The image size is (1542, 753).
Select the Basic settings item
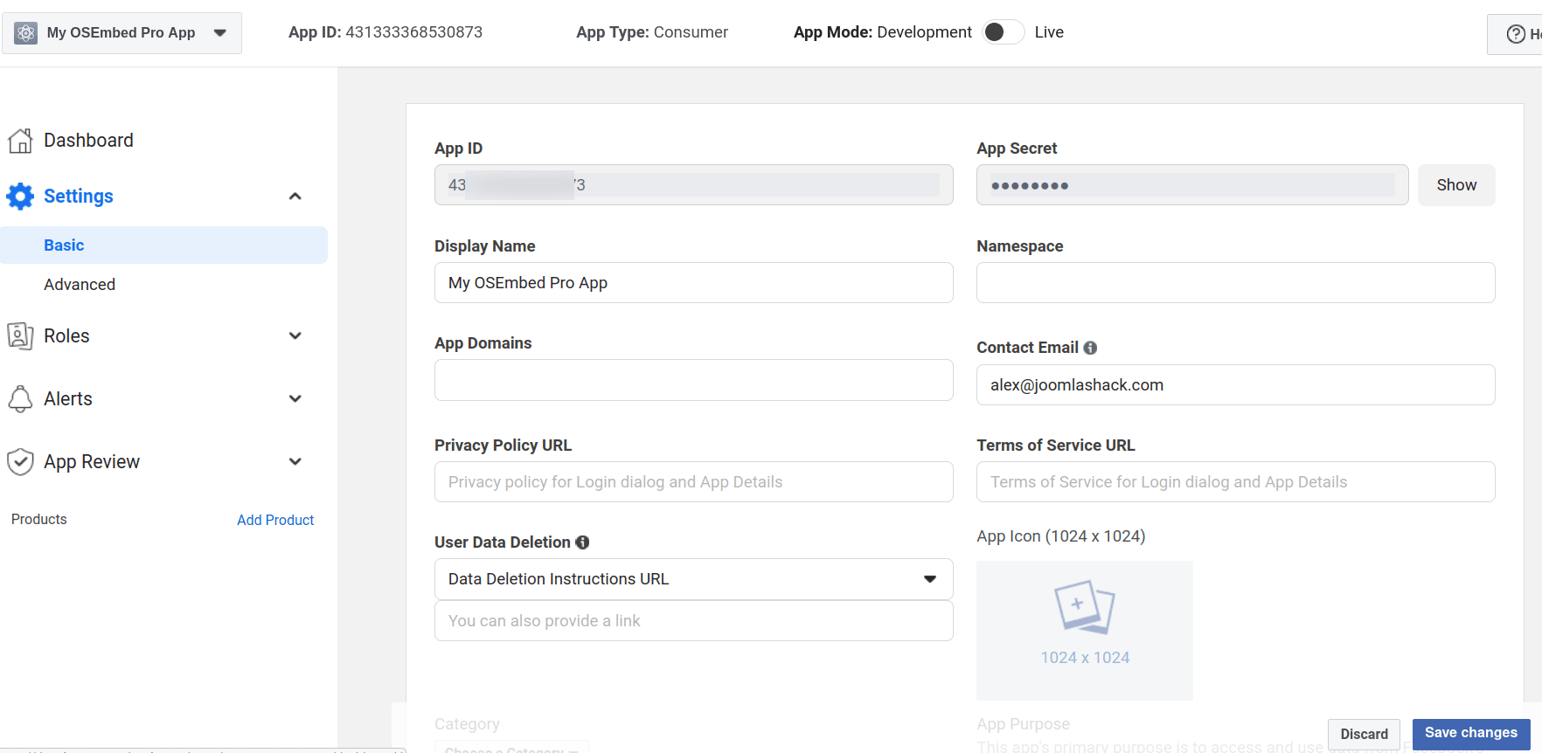click(x=164, y=245)
